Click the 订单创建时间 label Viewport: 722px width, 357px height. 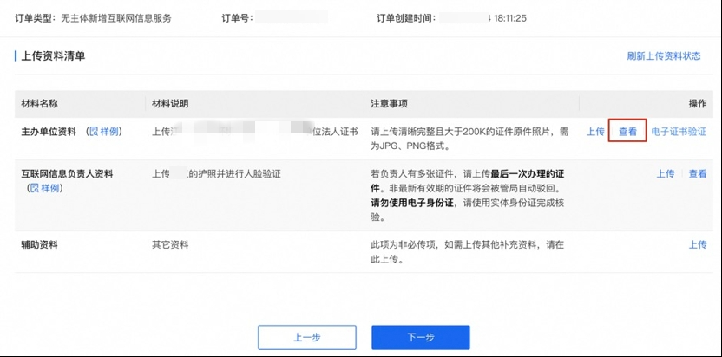point(406,18)
